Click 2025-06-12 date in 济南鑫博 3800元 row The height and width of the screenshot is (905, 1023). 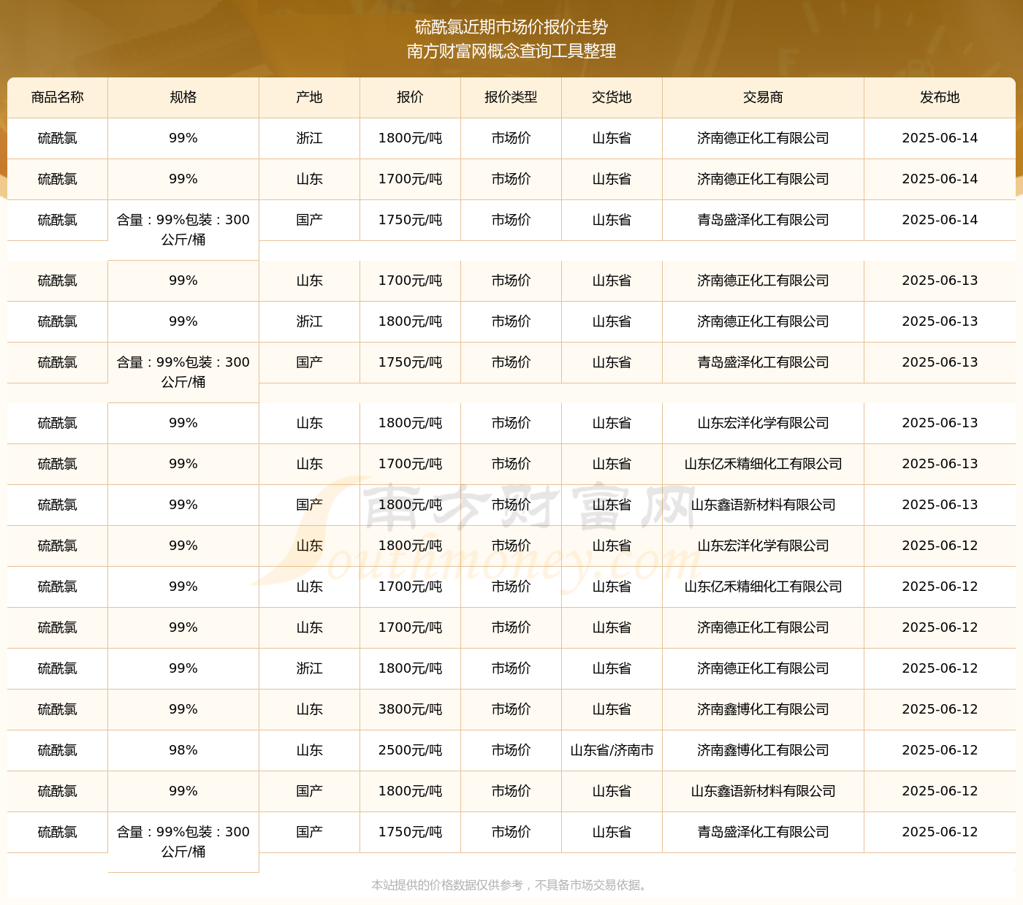point(940,709)
